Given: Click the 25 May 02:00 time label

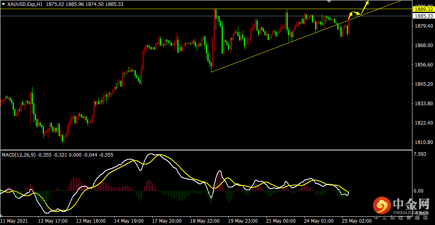Looking at the screenshot, I should click(x=356, y=221).
